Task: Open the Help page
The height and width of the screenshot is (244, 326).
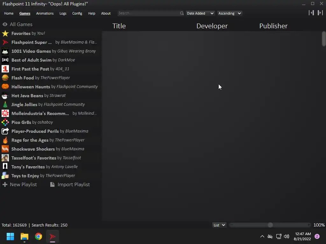Action: 91,13
